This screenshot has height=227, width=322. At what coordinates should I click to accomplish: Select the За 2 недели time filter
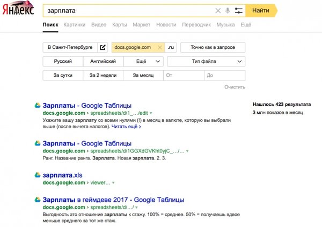(x=103, y=75)
